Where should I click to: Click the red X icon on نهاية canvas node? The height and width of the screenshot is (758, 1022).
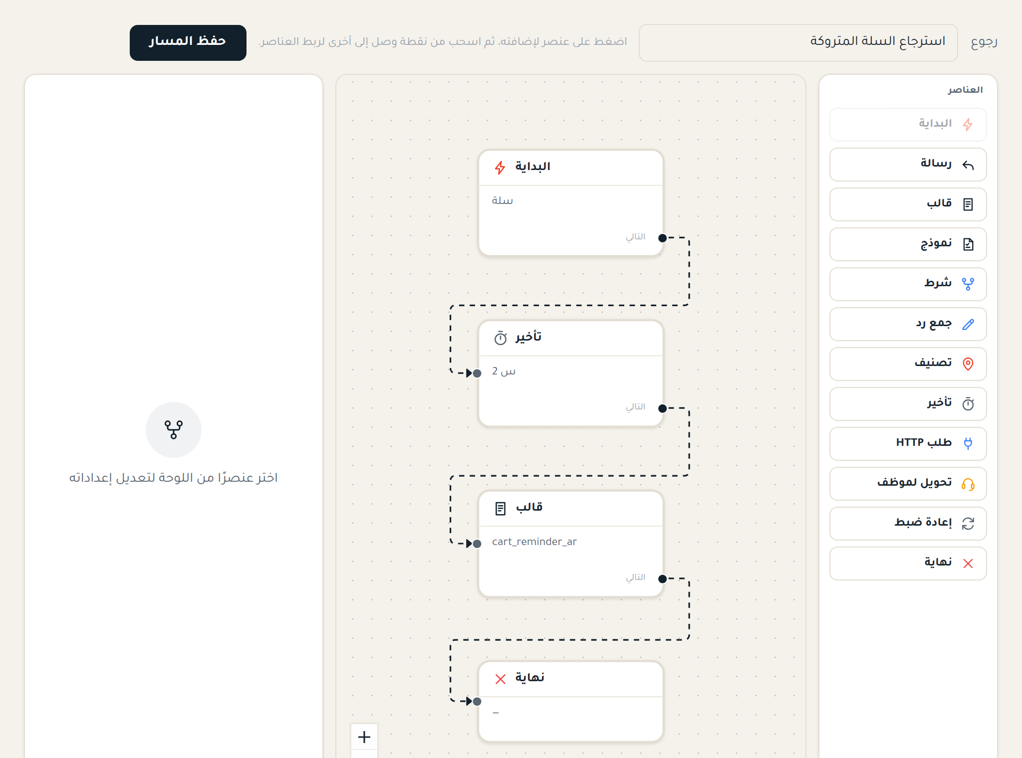(x=501, y=679)
